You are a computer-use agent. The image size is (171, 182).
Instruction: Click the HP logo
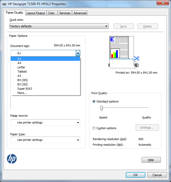12,159
